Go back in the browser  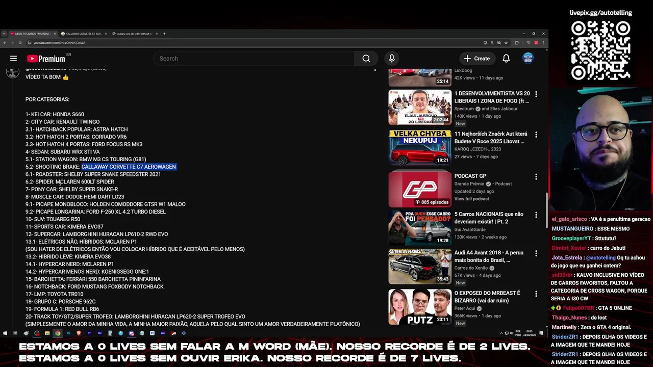click(5, 43)
